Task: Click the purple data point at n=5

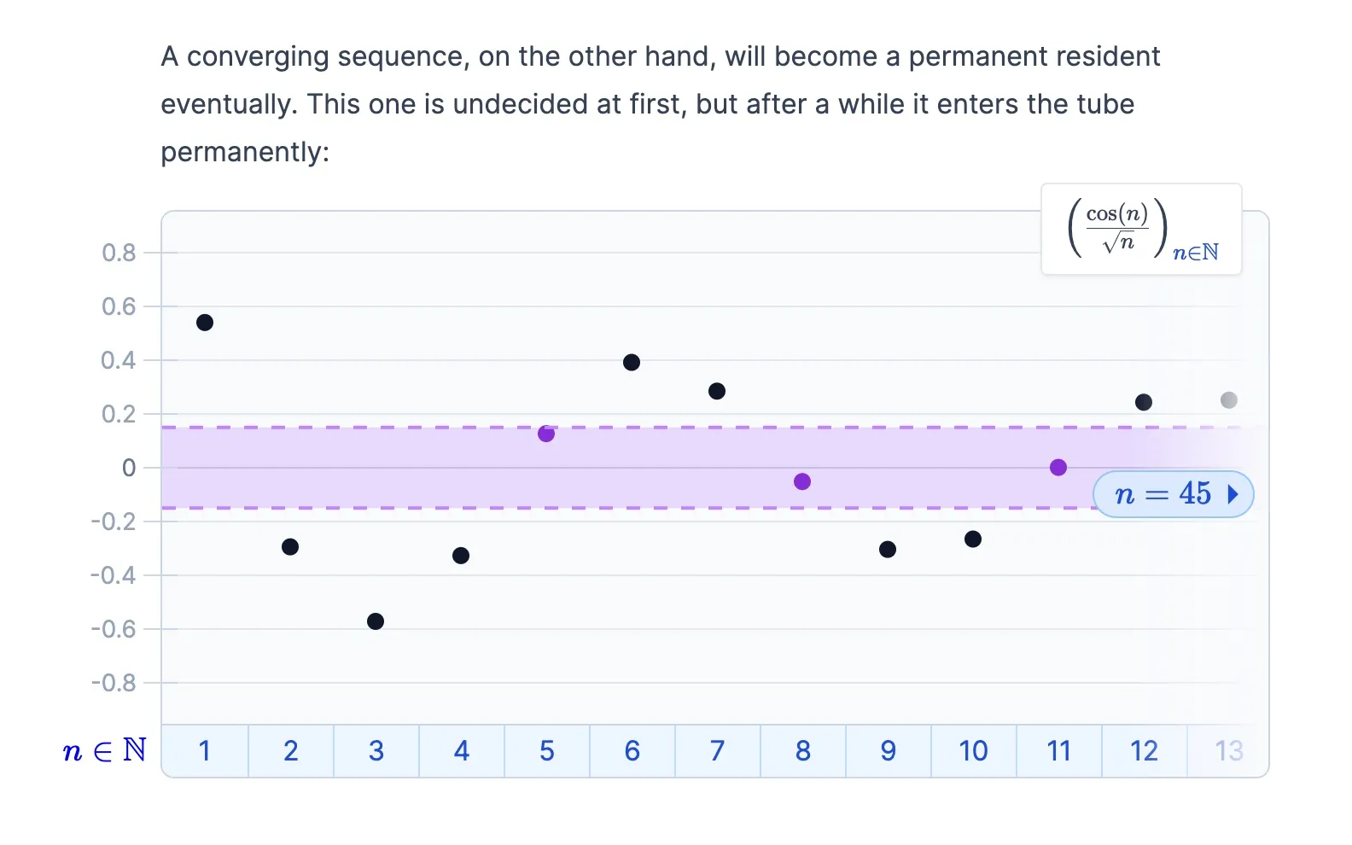Action: point(546,434)
